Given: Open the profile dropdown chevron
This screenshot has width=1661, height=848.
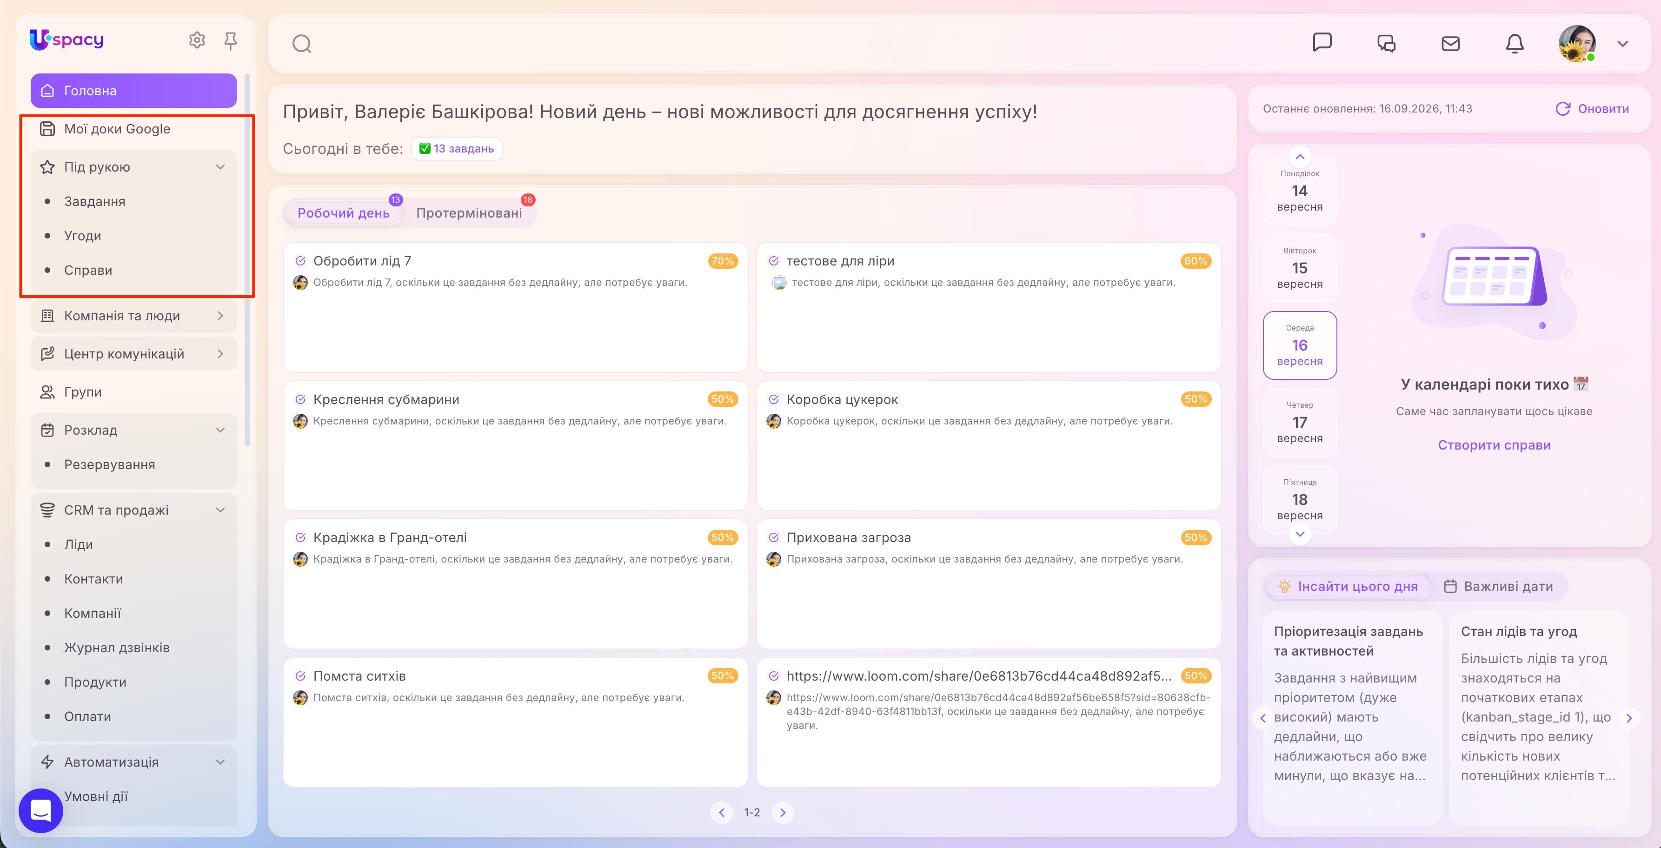Looking at the screenshot, I should 1623,44.
